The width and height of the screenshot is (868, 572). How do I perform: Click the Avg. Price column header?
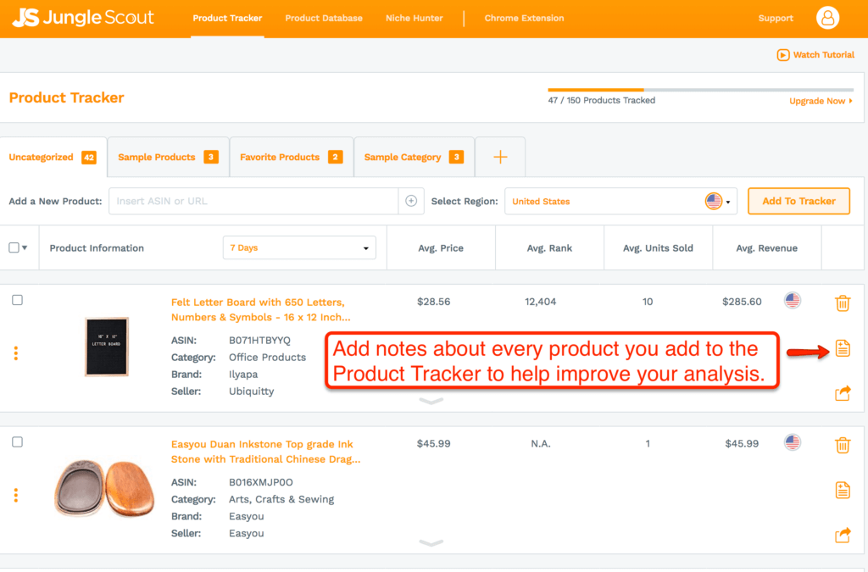441,247
